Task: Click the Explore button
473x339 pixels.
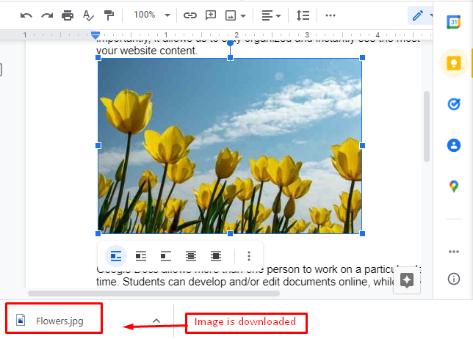Action: (x=407, y=280)
